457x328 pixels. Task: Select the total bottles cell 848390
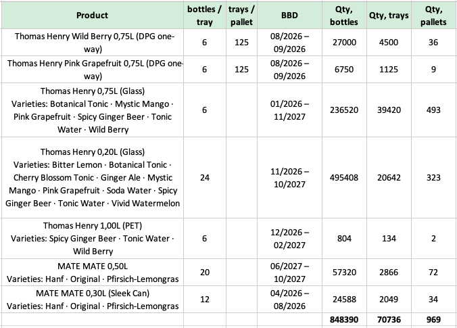pyautogui.click(x=344, y=319)
